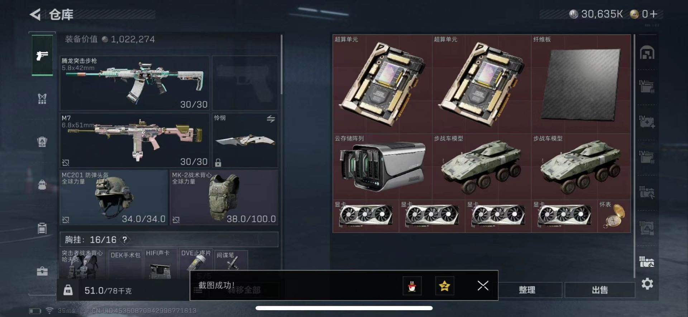This screenshot has height=317, width=688.
Task: Click the 整理 organize button
Action: [527, 290]
